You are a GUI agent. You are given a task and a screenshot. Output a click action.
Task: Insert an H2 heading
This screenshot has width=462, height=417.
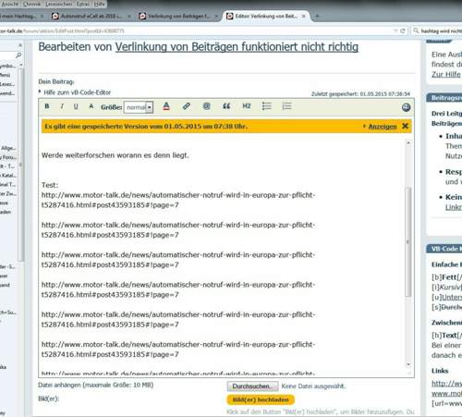click(x=247, y=106)
